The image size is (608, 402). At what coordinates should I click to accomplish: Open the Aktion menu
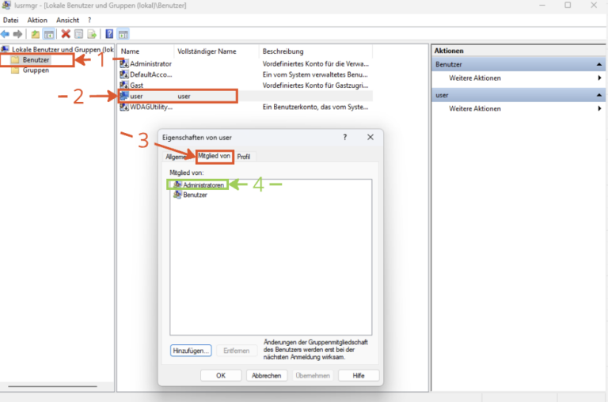pos(37,20)
